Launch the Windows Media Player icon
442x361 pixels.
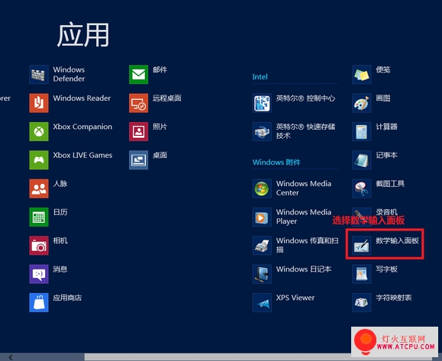262,217
